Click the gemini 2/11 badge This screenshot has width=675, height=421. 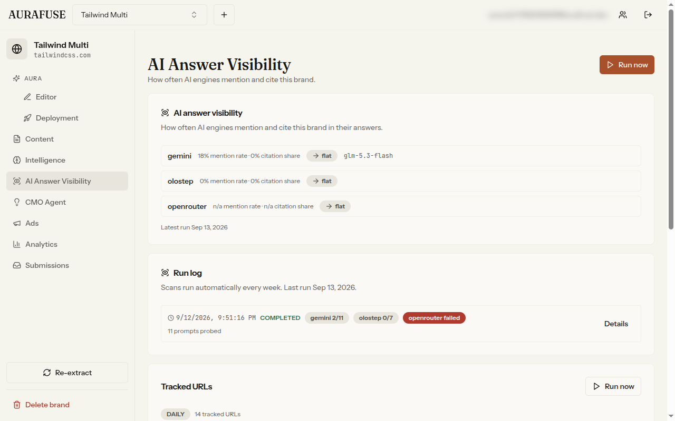pyautogui.click(x=327, y=318)
